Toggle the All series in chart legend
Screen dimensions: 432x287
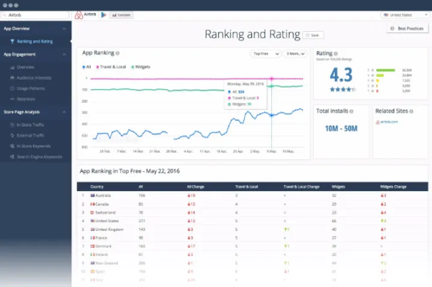86,67
